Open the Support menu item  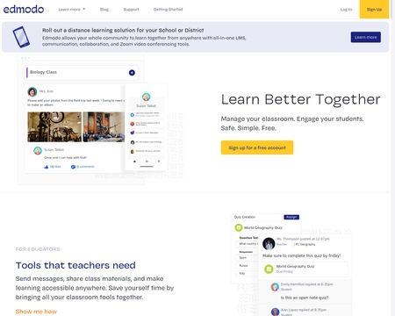point(131,10)
